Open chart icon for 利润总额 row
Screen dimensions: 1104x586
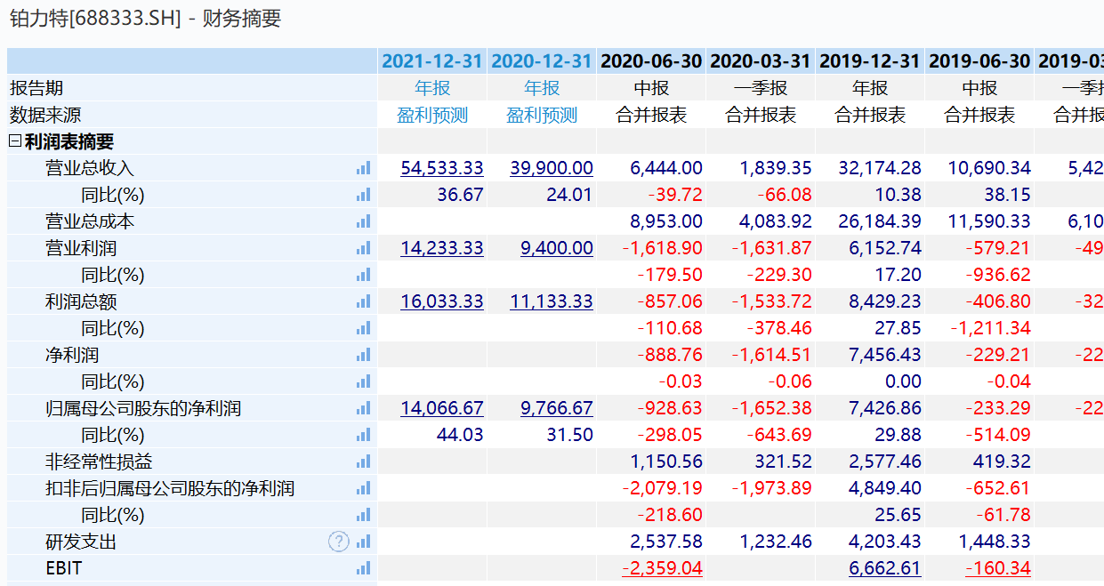pos(363,301)
